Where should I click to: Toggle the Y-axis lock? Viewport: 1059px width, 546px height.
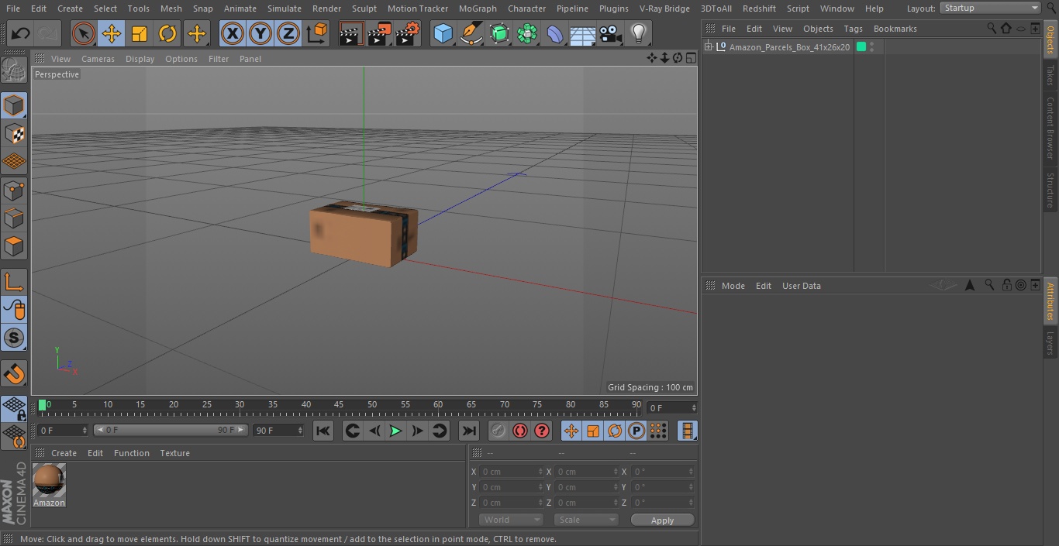click(260, 34)
